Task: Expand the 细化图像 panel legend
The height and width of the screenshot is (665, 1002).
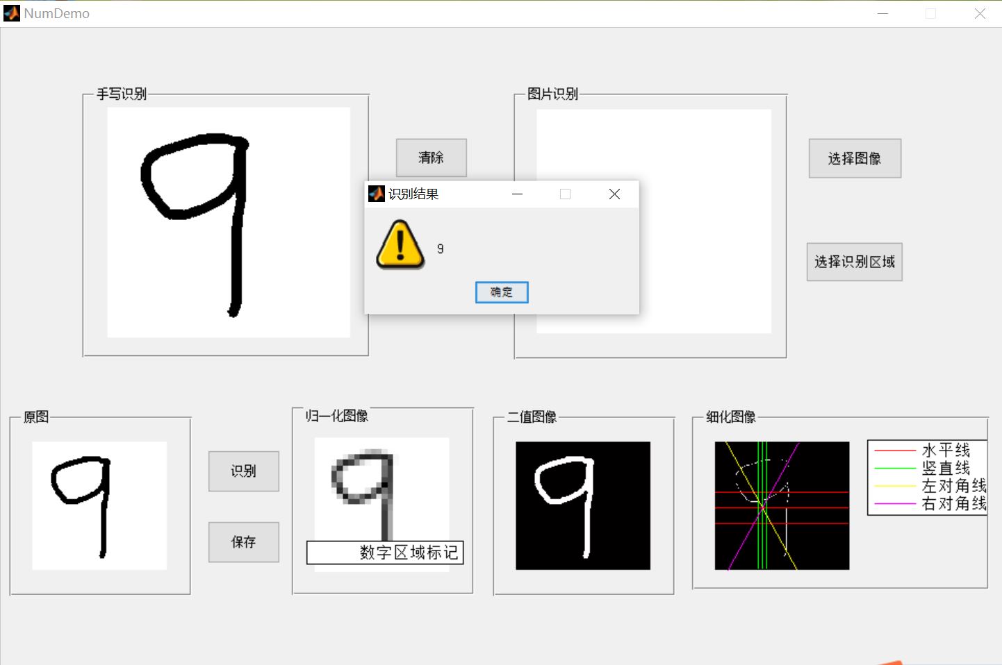Action: (927, 477)
